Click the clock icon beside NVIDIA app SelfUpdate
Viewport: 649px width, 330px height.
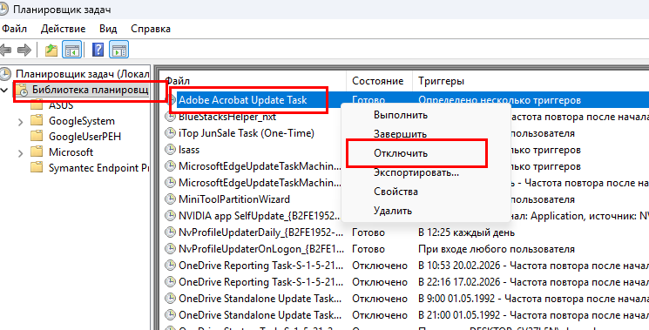pyautogui.click(x=170, y=215)
